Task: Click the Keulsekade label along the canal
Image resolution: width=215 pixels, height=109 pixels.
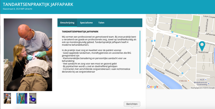Action: point(159,71)
